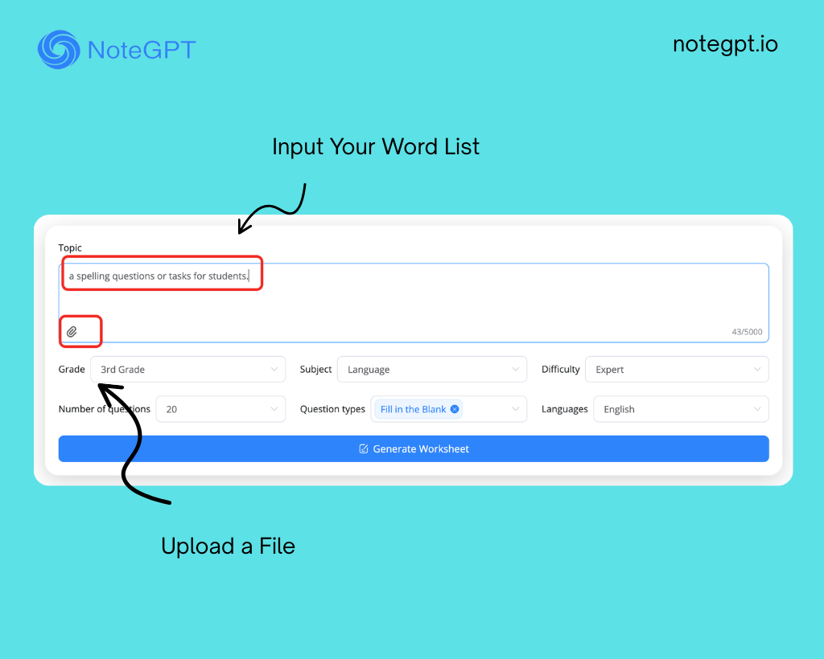Click the notegpt.io text
Viewport: 824px width, 659px height.
(x=725, y=44)
